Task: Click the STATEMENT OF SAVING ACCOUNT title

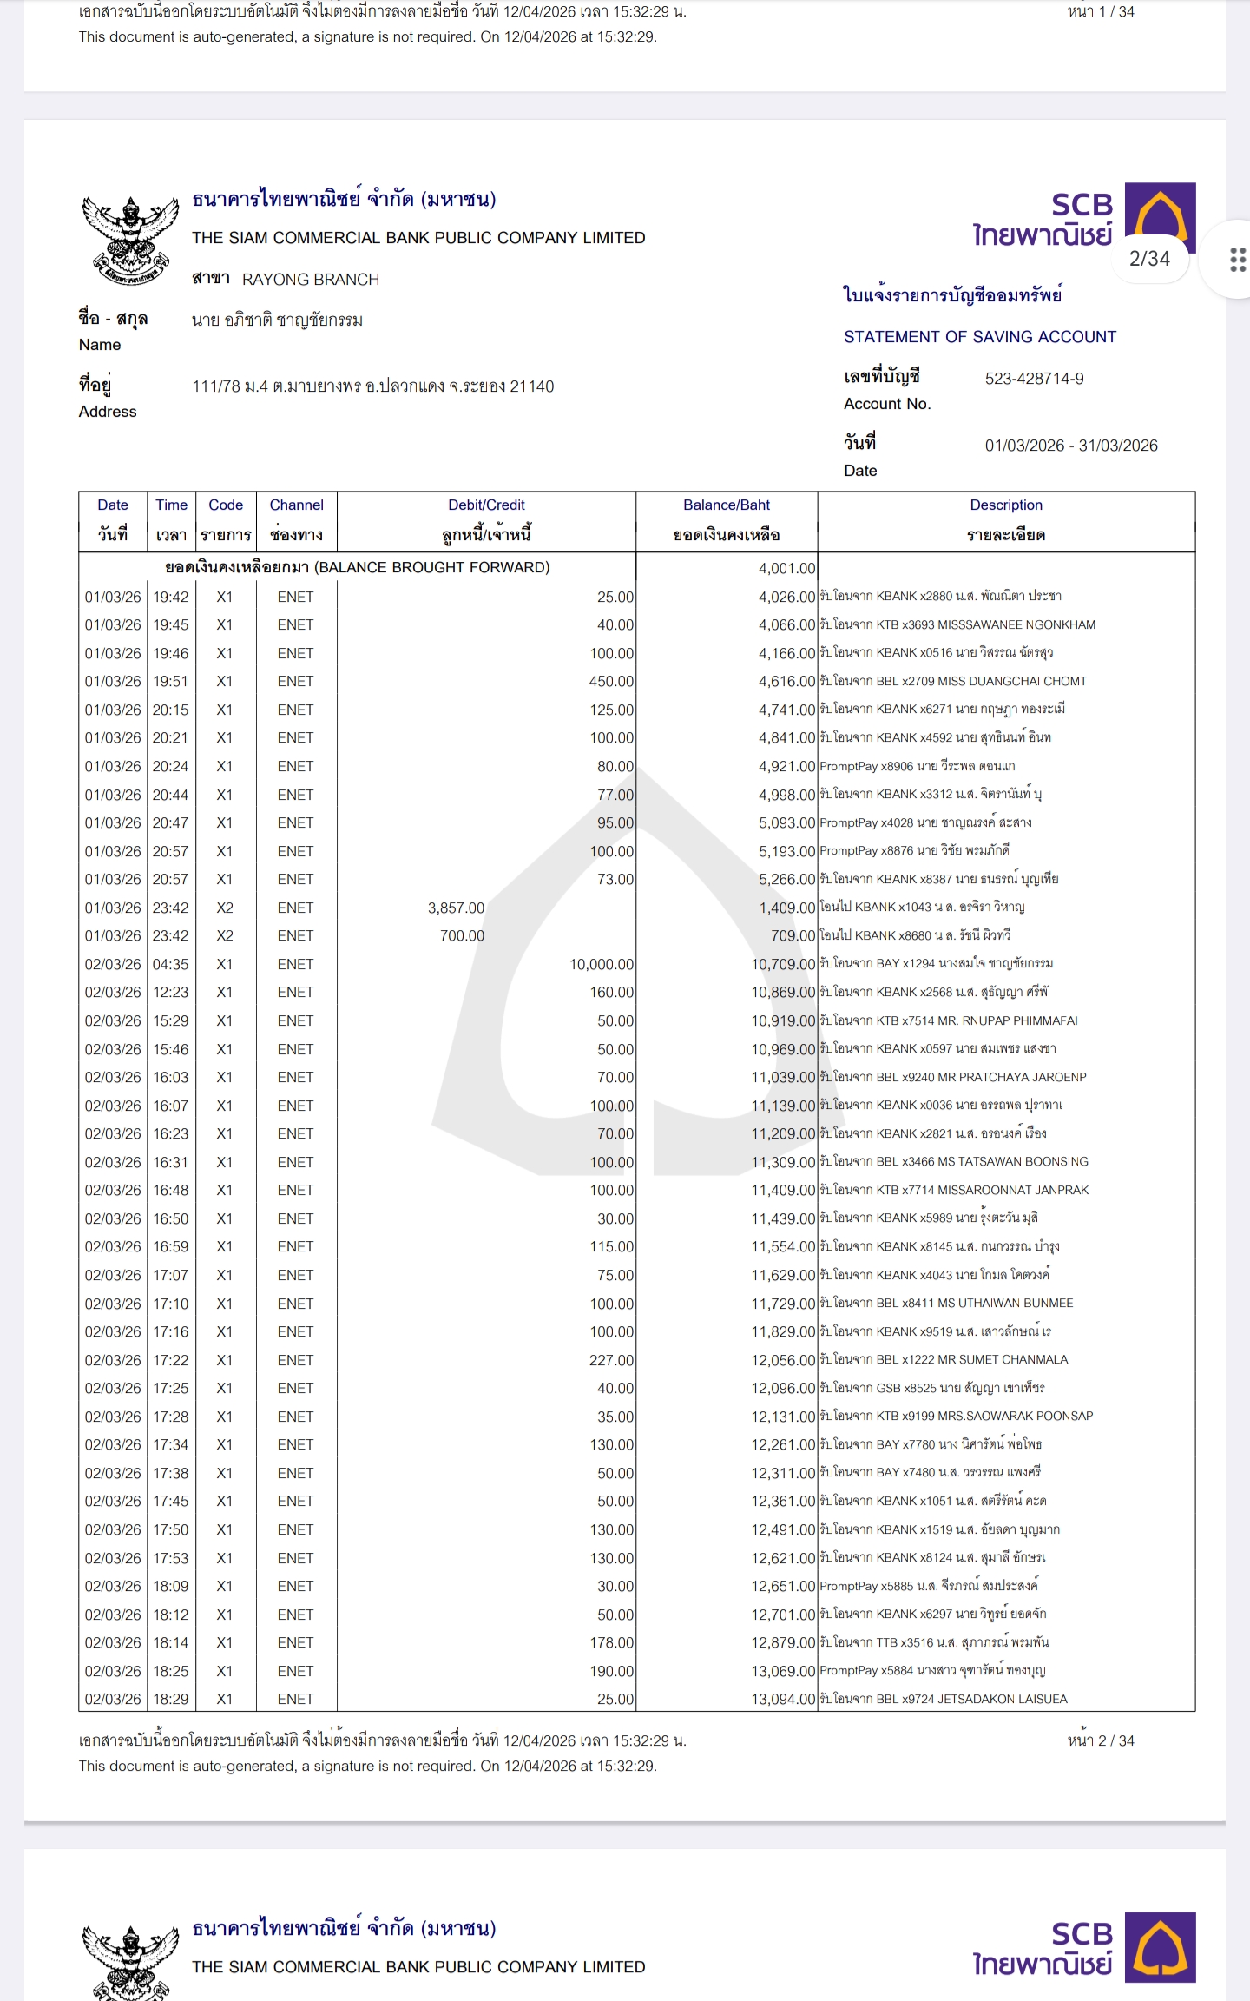Action: [980, 337]
